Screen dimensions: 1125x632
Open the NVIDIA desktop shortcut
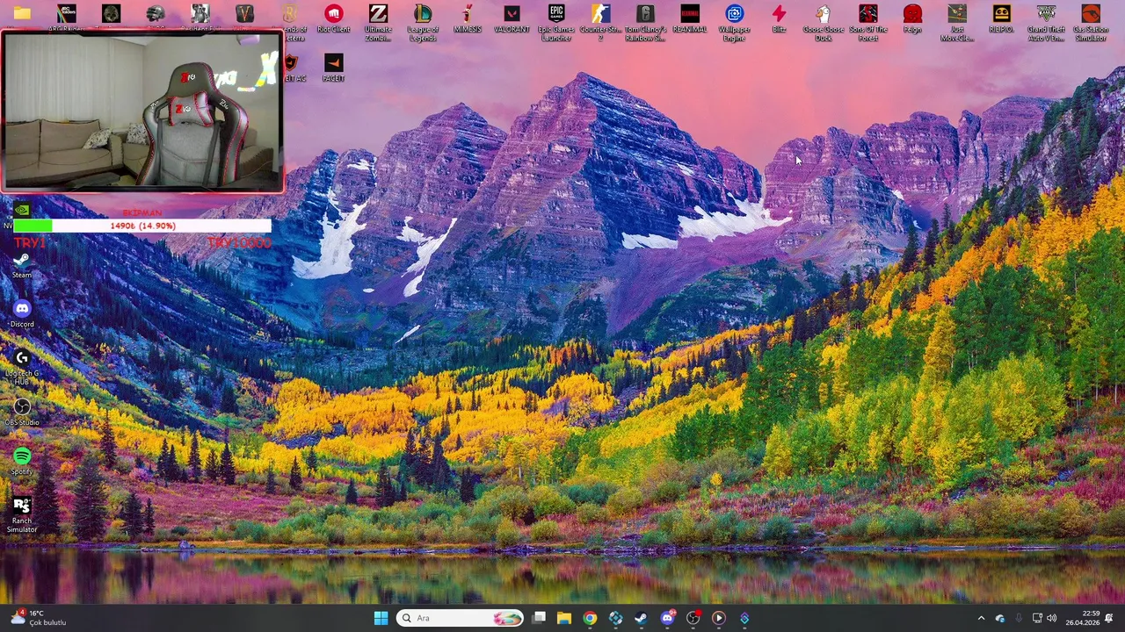(22, 211)
